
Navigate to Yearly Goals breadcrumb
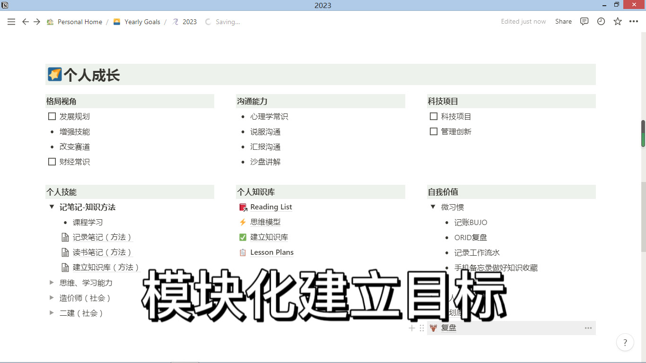142,22
